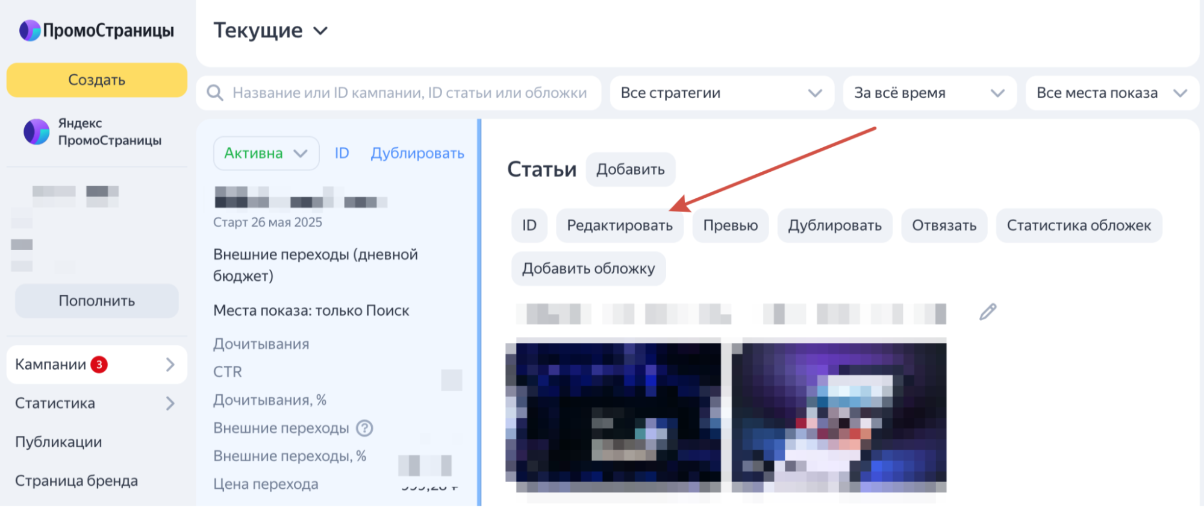Click the Внешние переходы, % label
The image size is (1204, 525).
290,456
